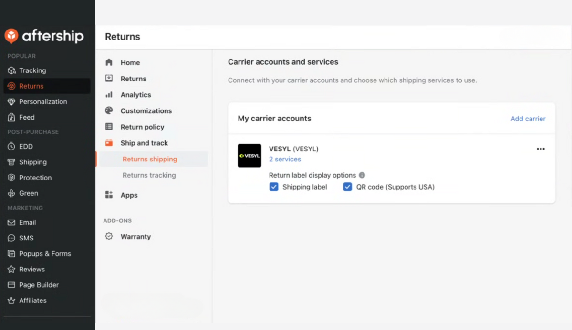Viewport: 572px width, 330px height.
Task: Click the Analytics bar chart icon
Action: pyautogui.click(x=109, y=94)
